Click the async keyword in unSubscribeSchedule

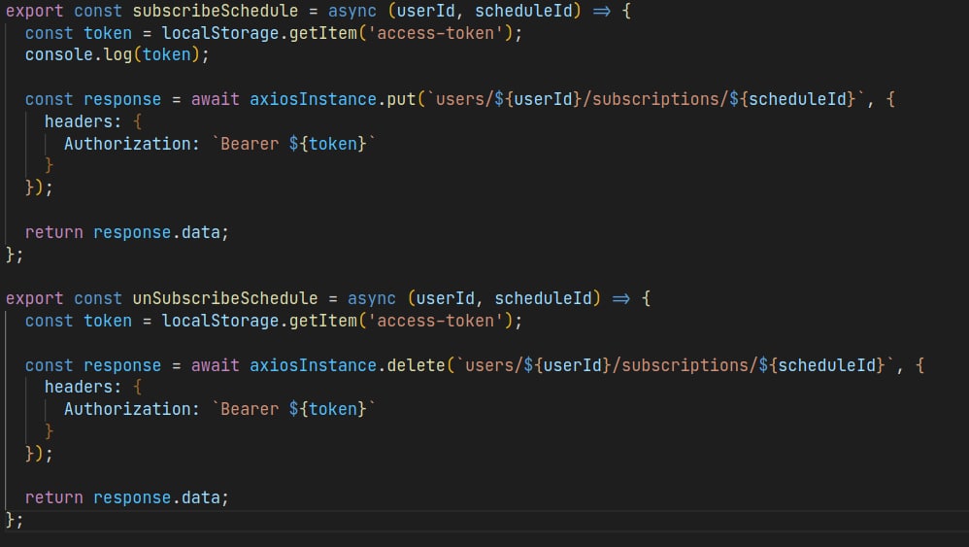pyautogui.click(x=372, y=298)
